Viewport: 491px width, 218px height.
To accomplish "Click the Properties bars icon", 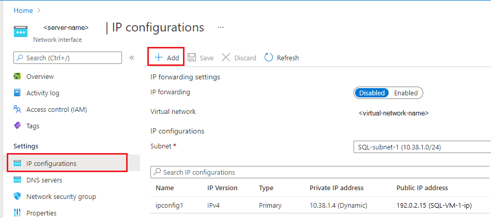I will tap(18, 213).
